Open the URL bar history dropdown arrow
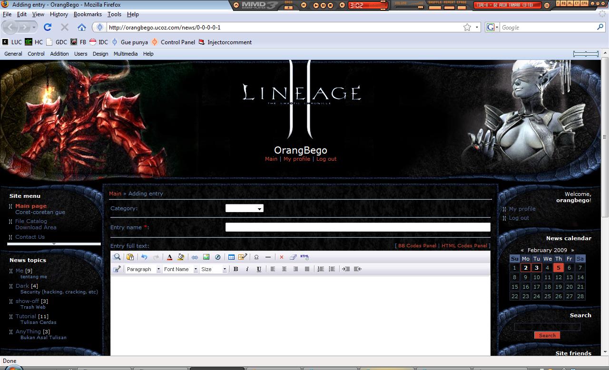Viewport: 609px width, 370px height. 477,27
